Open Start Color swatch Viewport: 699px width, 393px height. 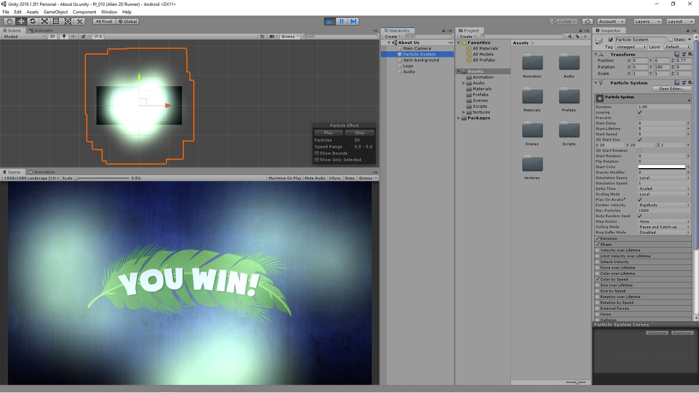662,167
